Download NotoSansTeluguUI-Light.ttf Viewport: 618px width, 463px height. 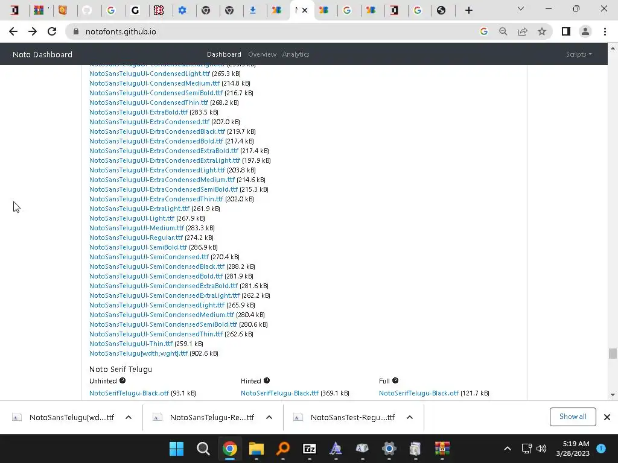pyautogui.click(x=132, y=218)
